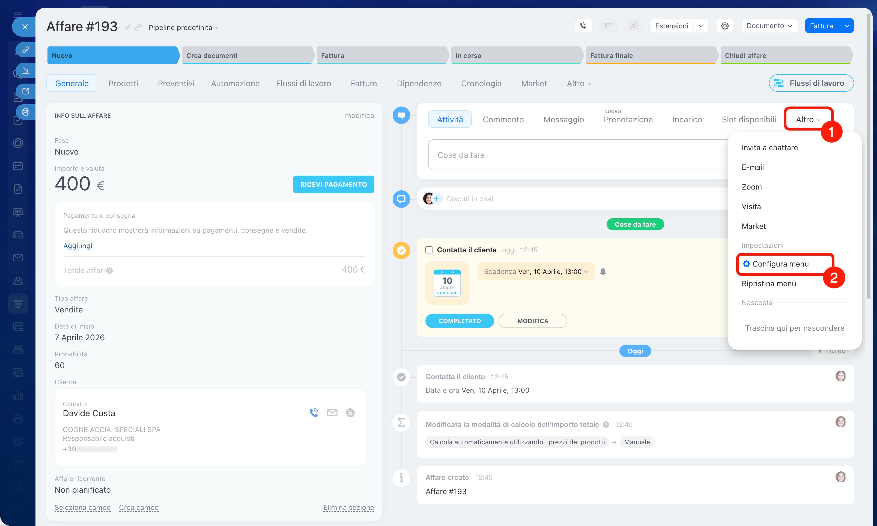Open chat icon in Davide Costa card
This screenshot has height=526, width=877.
[x=350, y=413]
